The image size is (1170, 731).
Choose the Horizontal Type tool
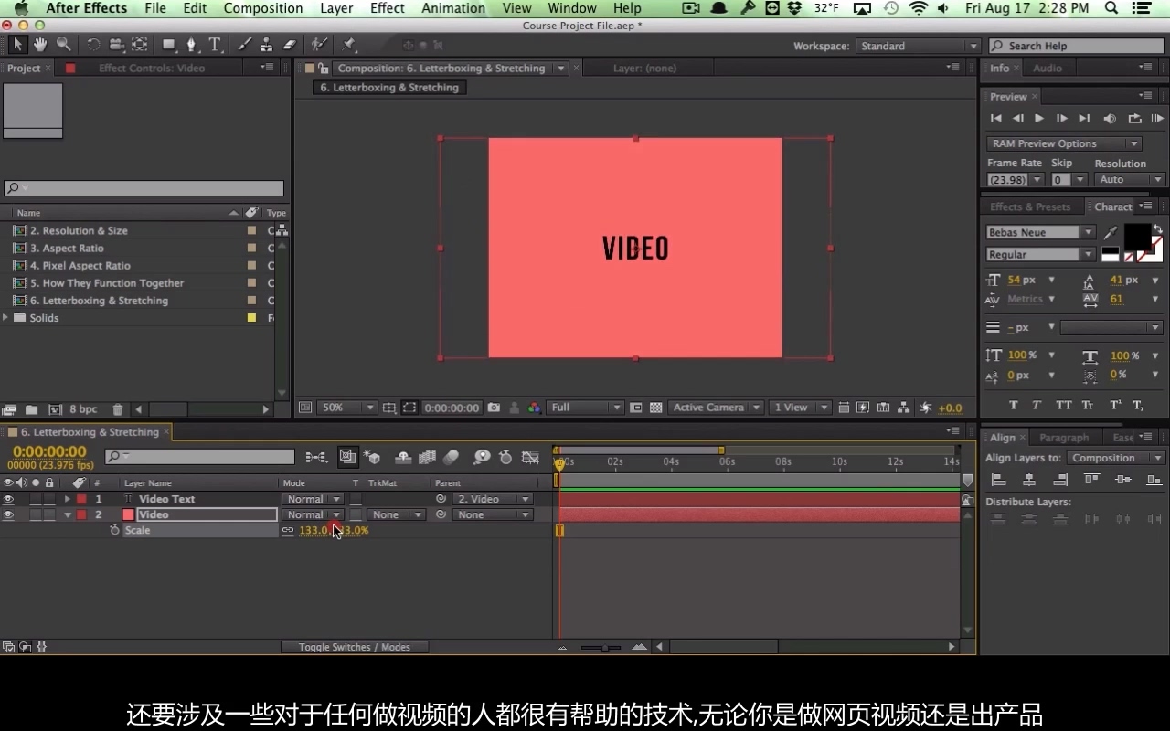pos(215,45)
